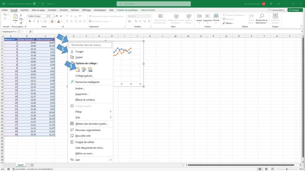Open the Commentaires pane button
The image size is (305, 171).
[x=277, y=10]
